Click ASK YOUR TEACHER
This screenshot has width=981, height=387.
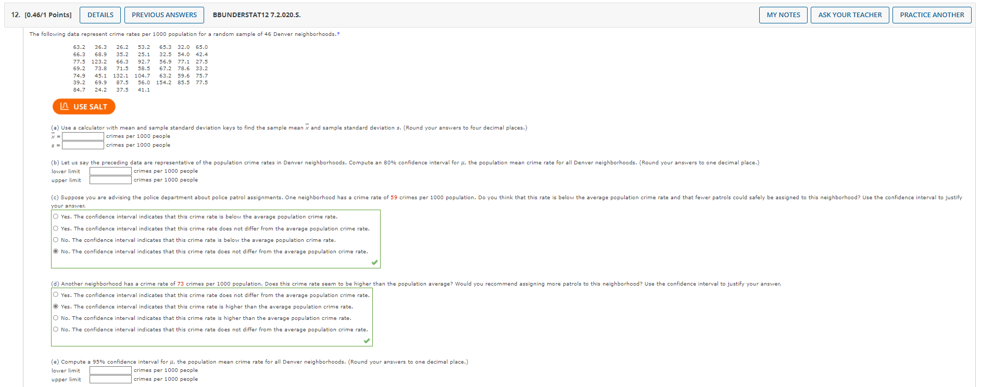[850, 15]
